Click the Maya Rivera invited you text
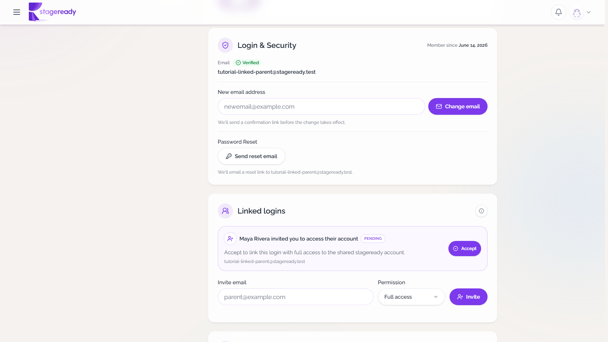Image resolution: width=608 pixels, height=342 pixels. [x=299, y=239]
